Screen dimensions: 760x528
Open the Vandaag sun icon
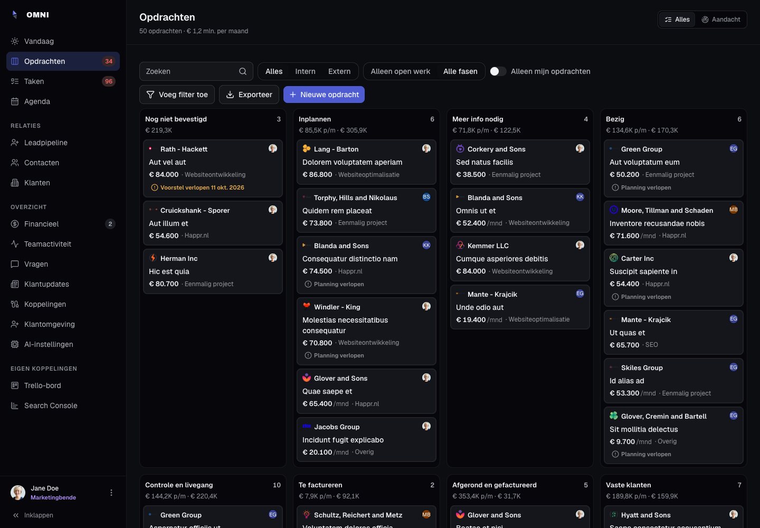pyautogui.click(x=15, y=41)
